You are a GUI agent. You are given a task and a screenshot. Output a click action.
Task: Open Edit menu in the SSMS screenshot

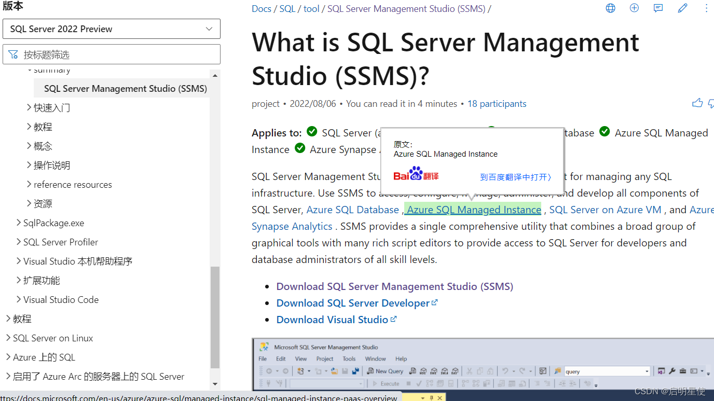tap(281, 359)
